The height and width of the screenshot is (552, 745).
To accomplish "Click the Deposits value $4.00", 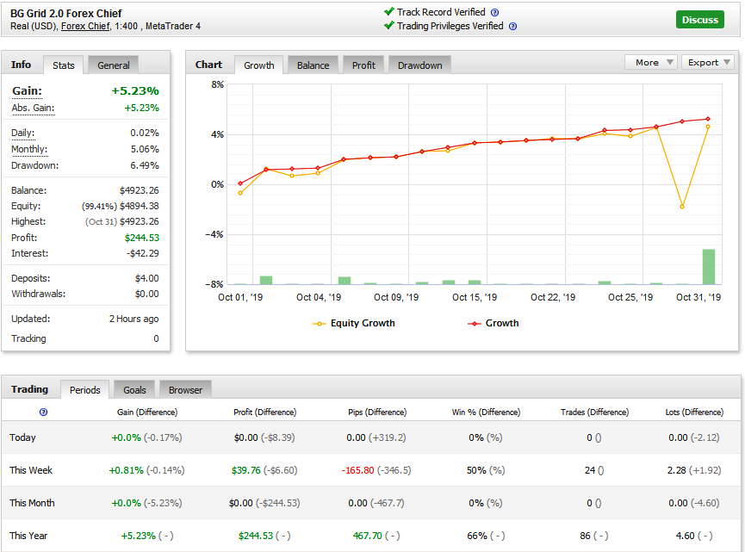I will pos(146,278).
